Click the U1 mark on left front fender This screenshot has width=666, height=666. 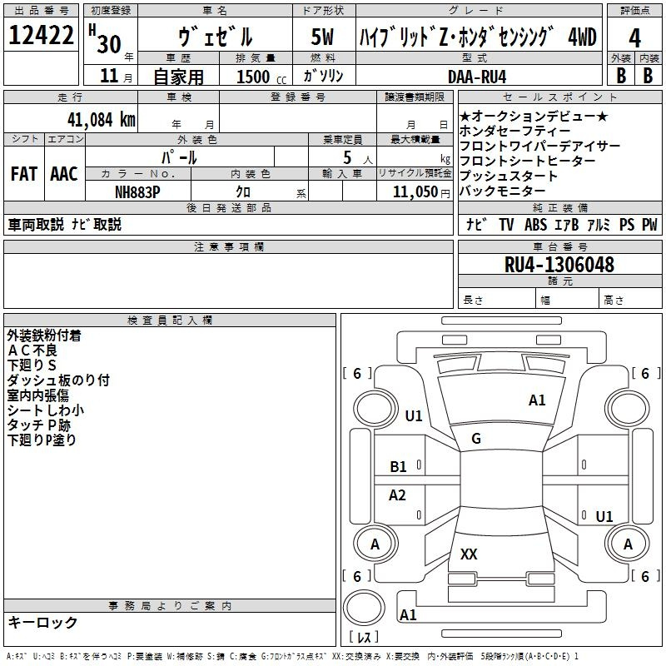pos(414,415)
